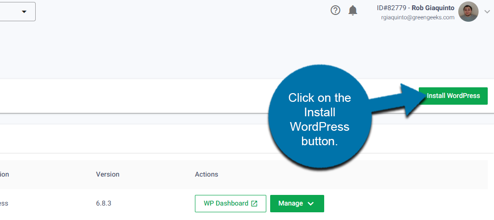Click the Install WordPress button
494x220 pixels.
click(x=453, y=96)
